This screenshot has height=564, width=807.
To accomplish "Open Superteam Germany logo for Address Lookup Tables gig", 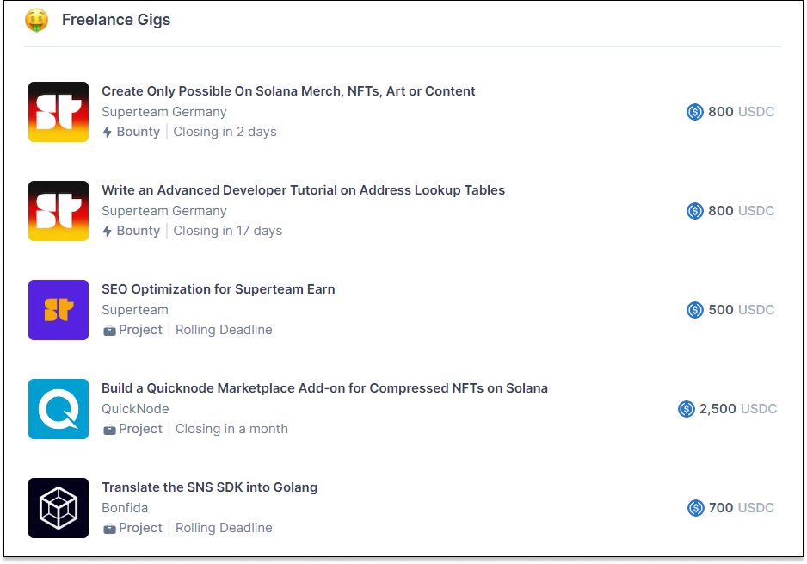I will pos(59,211).
